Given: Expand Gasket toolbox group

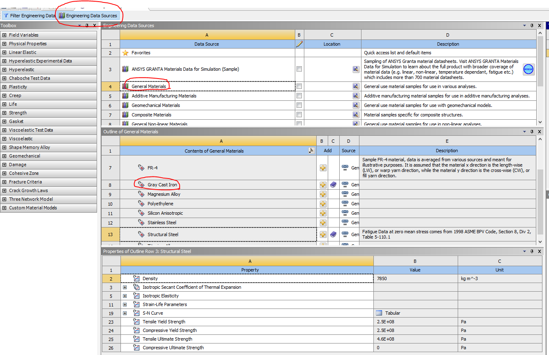Looking at the screenshot, I should [x=5, y=121].
